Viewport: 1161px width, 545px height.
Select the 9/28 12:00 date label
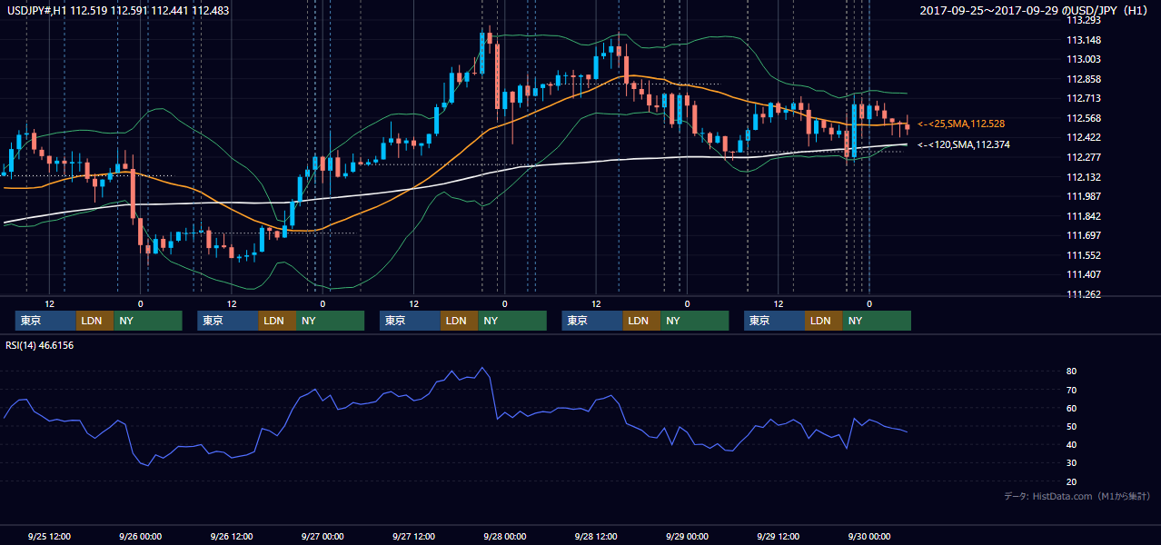(596, 536)
